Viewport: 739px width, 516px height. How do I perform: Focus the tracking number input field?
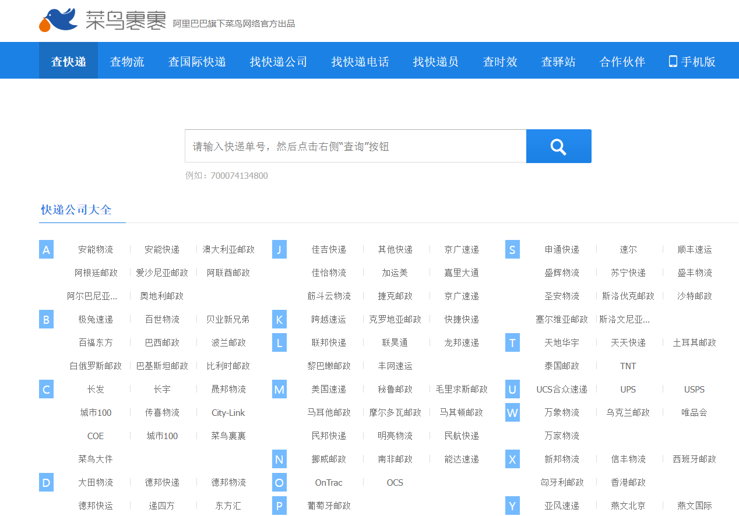click(x=356, y=146)
